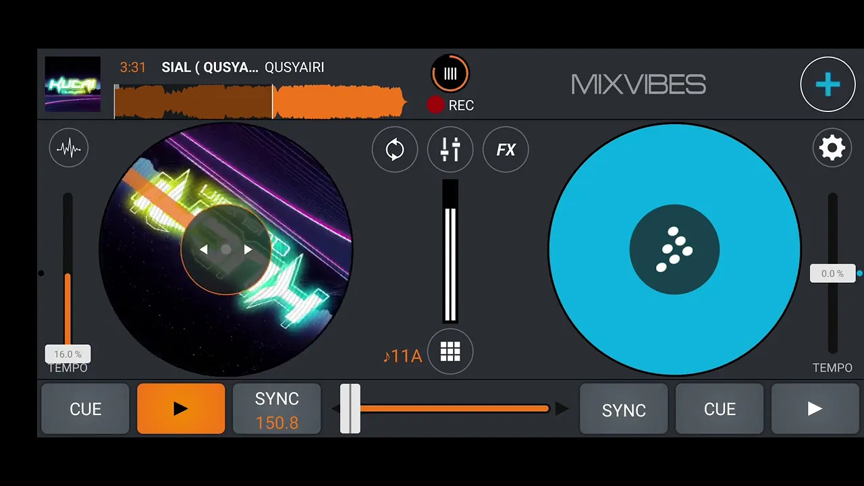Click crossfader right arrow end
The image size is (864, 486).
tap(562, 408)
